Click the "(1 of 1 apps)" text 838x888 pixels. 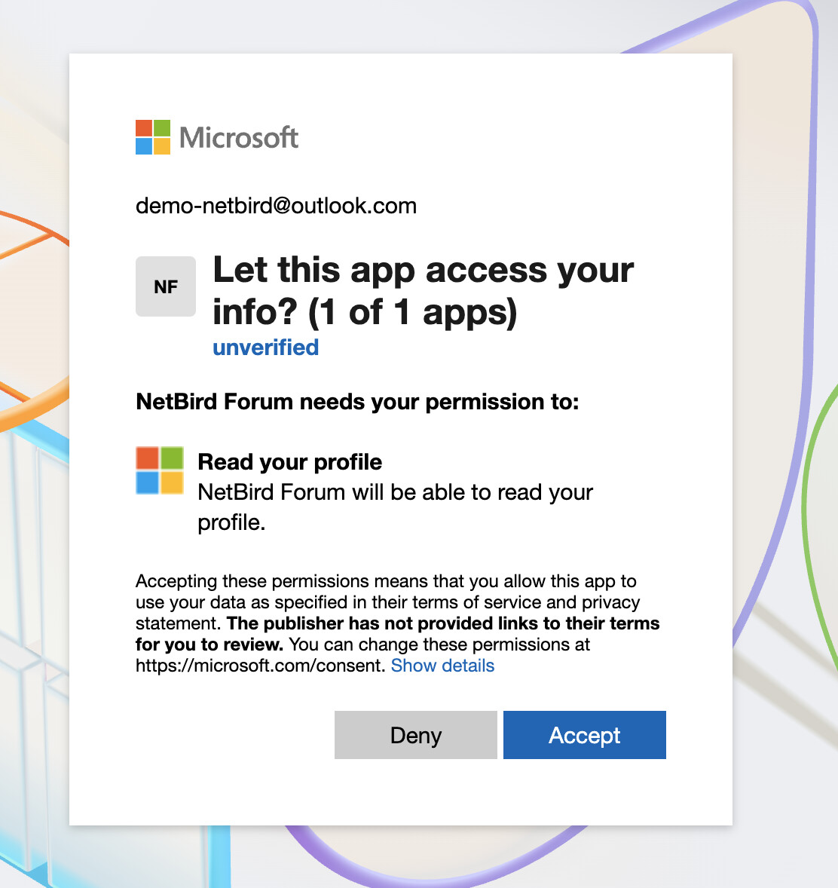pyautogui.click(x=413, y=311)
